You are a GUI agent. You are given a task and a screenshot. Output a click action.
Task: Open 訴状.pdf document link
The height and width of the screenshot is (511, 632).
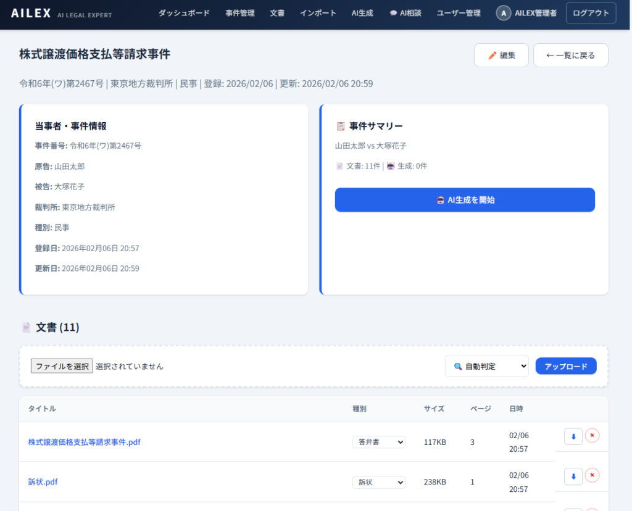[43, 482]
